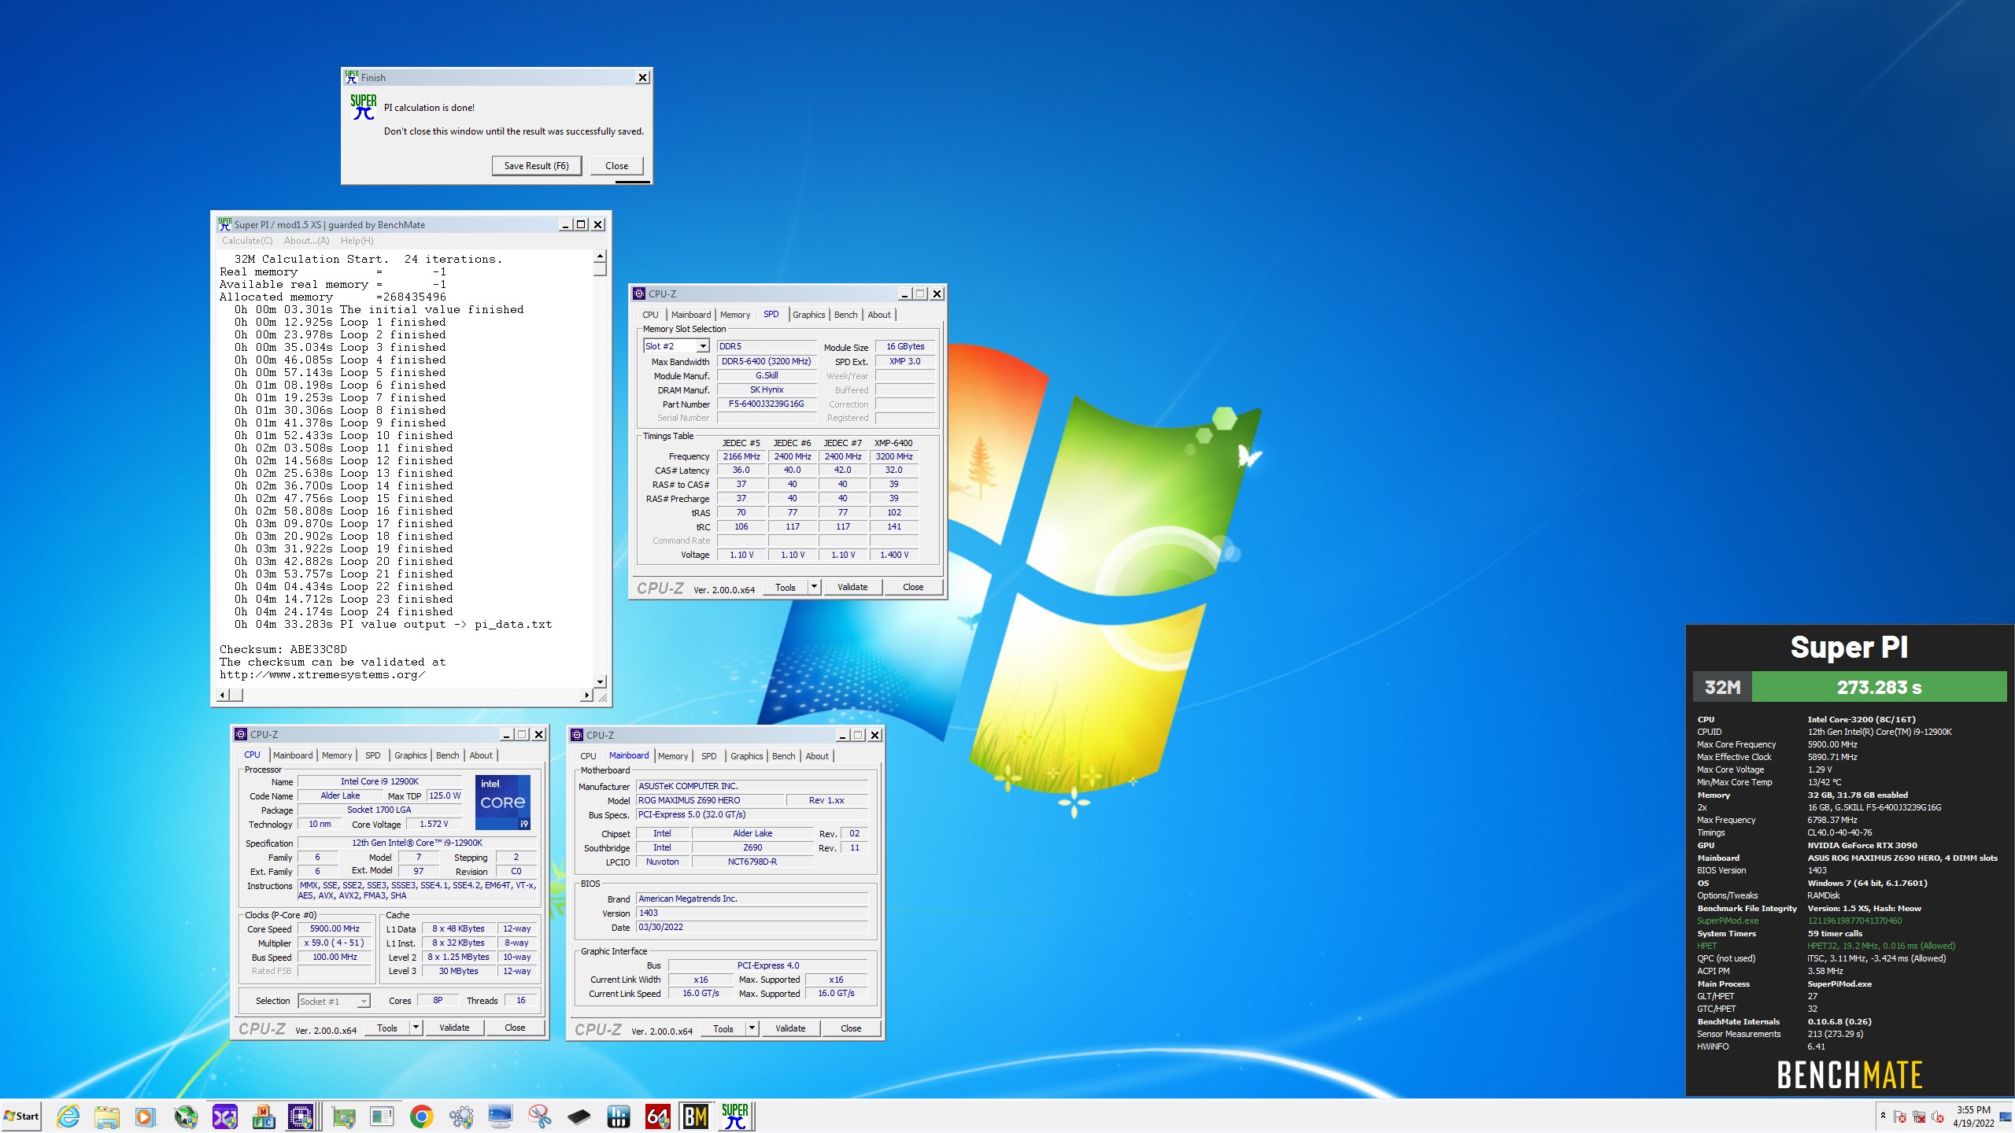Click Super PI horizontal scrollbar right arrow
Image resolution: width=2015 pixels, height=1133 pixels.
pos(586,695)
